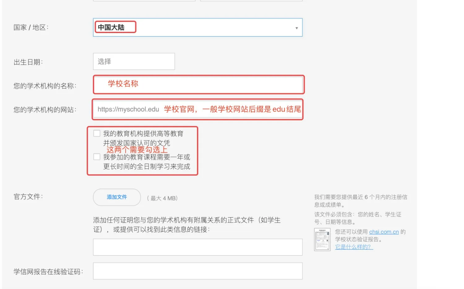Click the document link input field
The height and width of the screenshot is (289, 464).
click(x=197, y=247)
